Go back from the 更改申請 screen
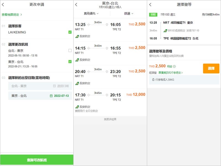This screenshot has height=166, width=221. point(3,4)
